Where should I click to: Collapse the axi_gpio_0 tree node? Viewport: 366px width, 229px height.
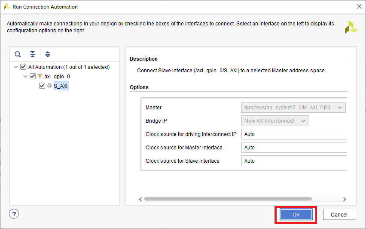(25, 76)
